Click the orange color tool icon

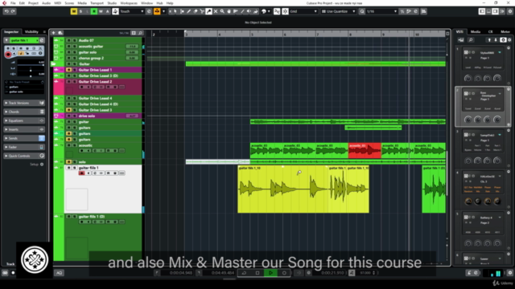[x=158, y=11]
